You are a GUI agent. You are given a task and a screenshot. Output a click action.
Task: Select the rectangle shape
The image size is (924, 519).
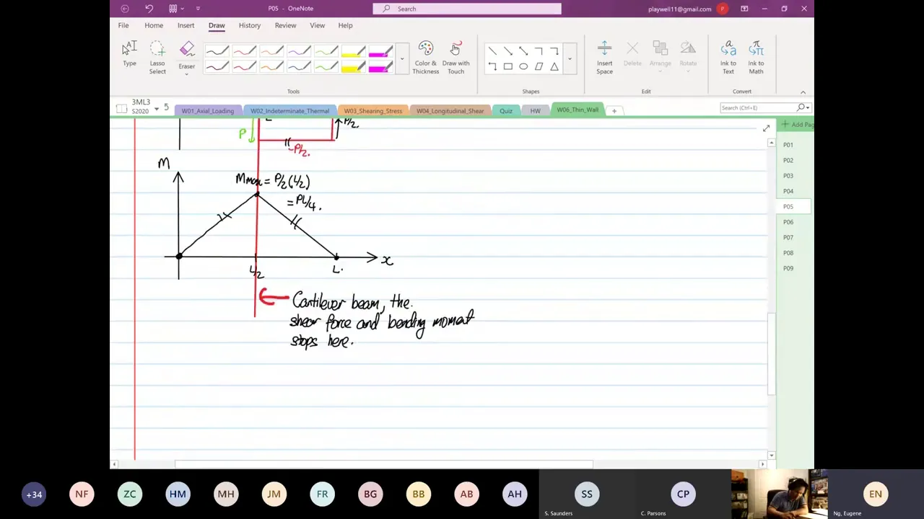pos(508,66)
